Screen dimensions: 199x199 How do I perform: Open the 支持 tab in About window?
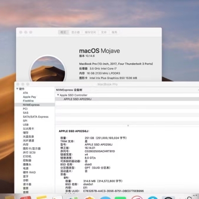(x=103, y=32)
